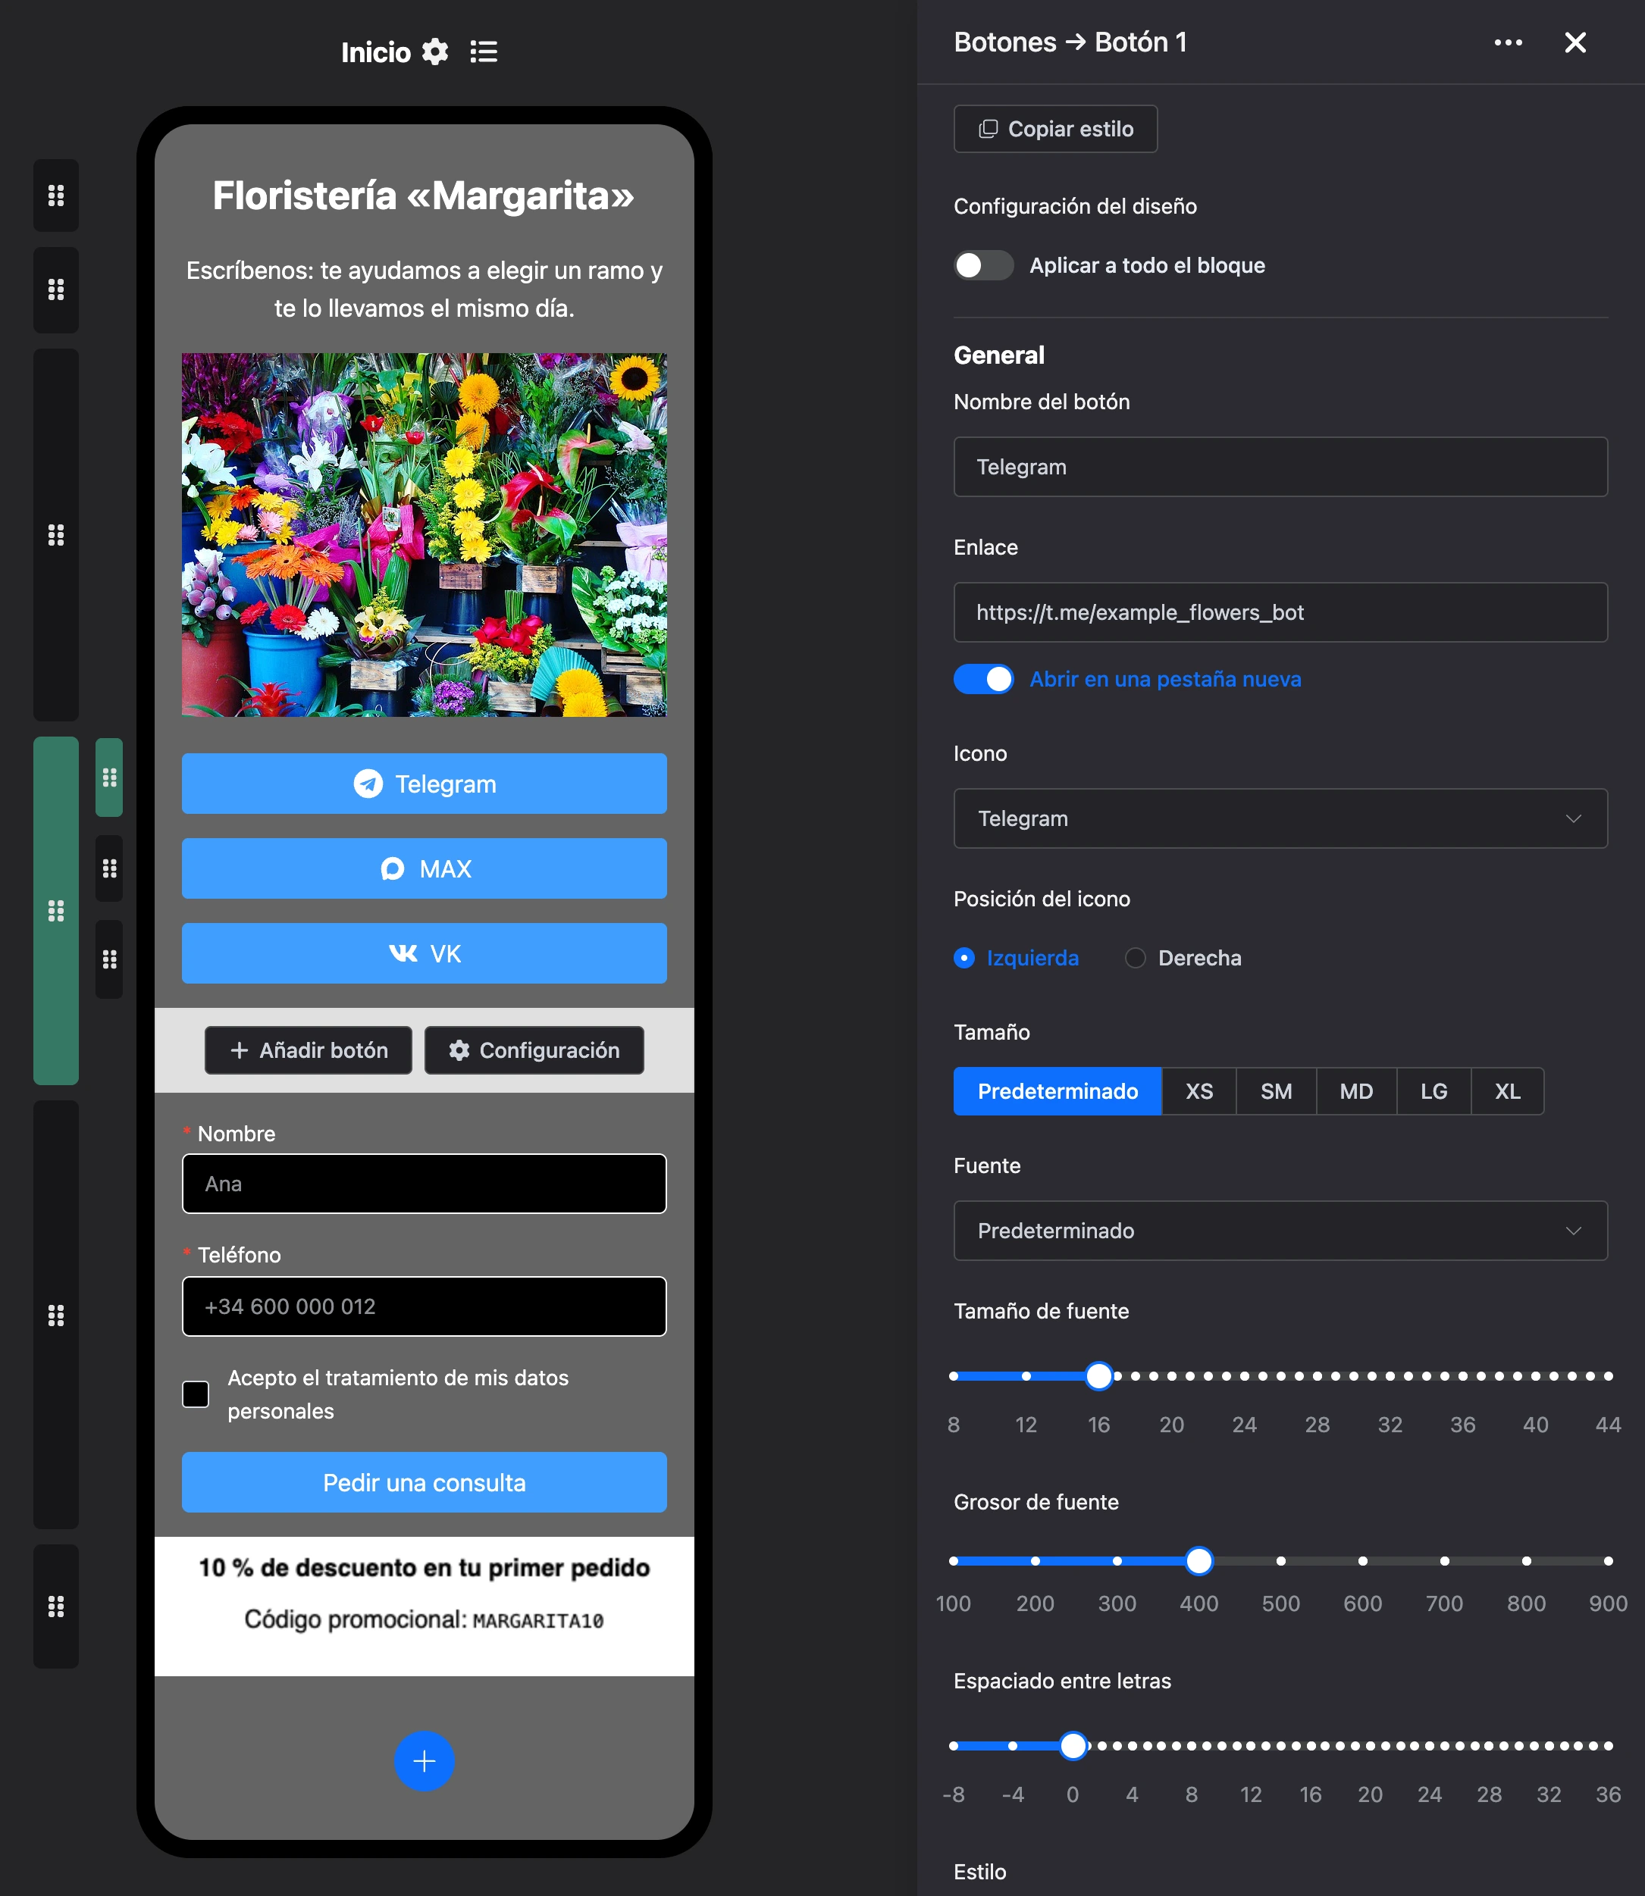Choose XS size option

1198,1091
